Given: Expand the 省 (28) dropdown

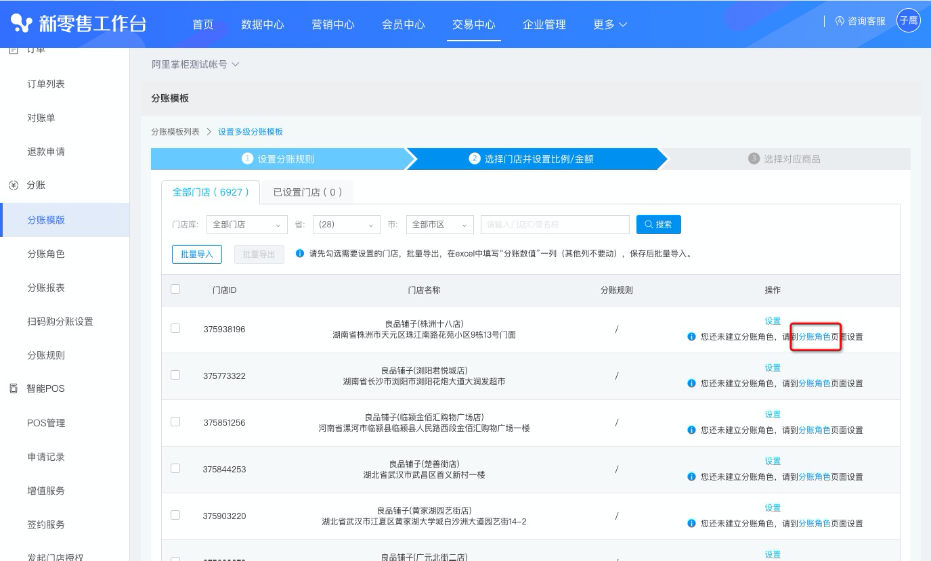Looking at the screenshot, I should 346,225.
